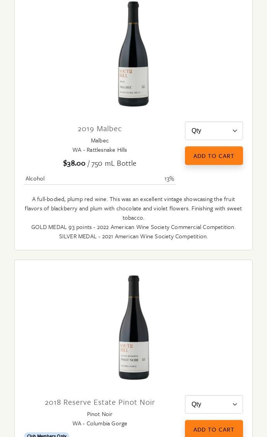Click the chevron arrow in Malbec Qty selector
267x437 pixels.
(235, 131)
